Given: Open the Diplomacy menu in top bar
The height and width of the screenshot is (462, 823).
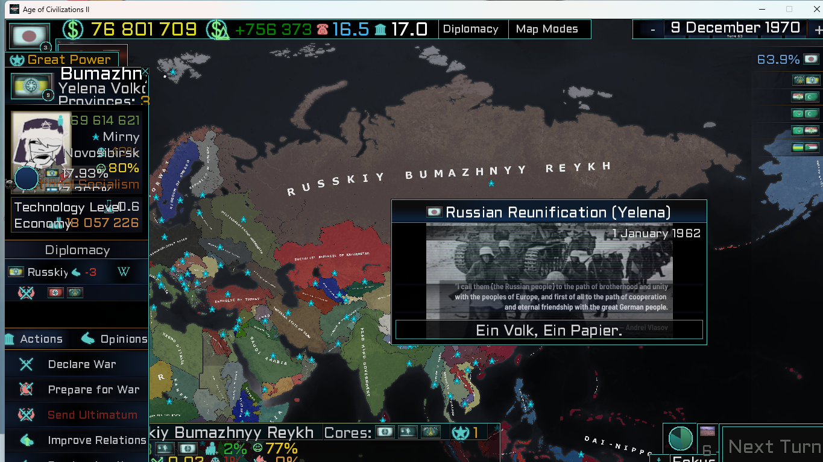Looking at the screenshot, I should tap(470, 29).
